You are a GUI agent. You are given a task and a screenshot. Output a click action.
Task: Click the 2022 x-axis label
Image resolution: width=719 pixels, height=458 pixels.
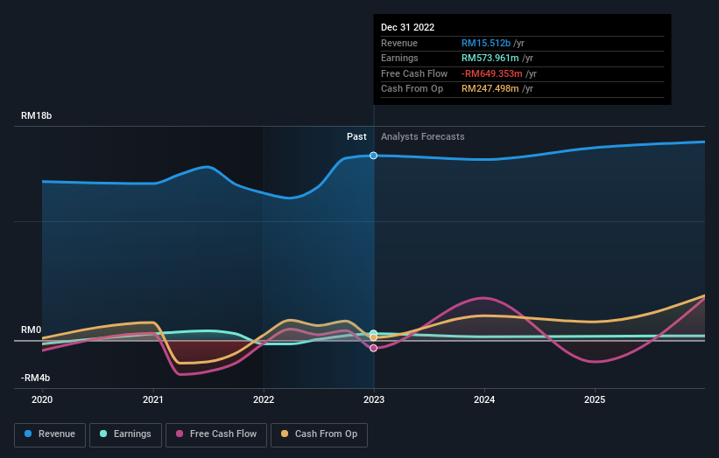(264, 399)
